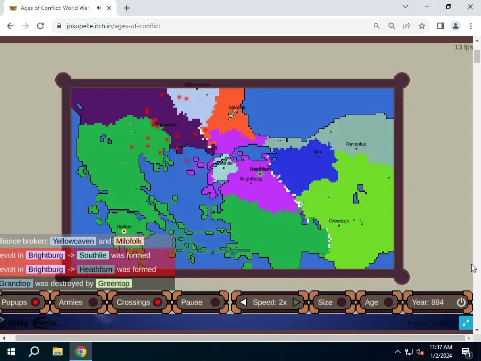Click the Year: 894 display

click(x=427, y=302)
